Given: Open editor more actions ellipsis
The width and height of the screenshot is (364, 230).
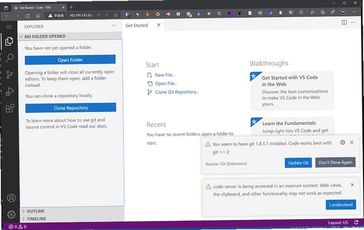Looking at the screenshot, I should point(353,22).
